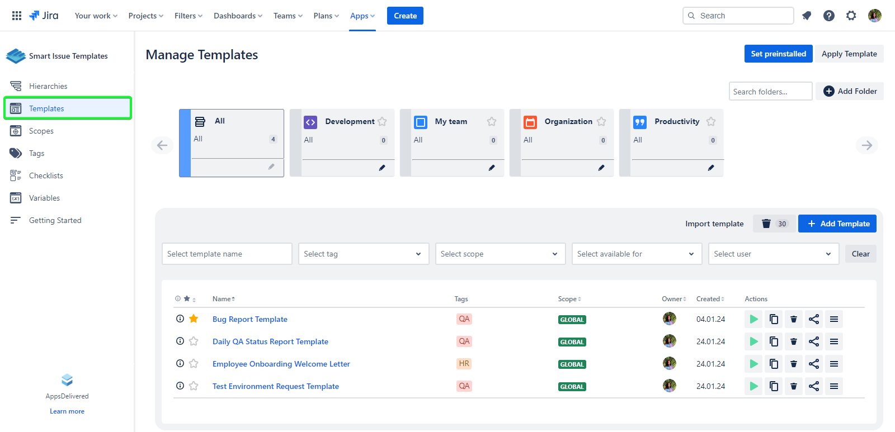
Task: Open the Jira settings gear
Action: coord(851,16)
